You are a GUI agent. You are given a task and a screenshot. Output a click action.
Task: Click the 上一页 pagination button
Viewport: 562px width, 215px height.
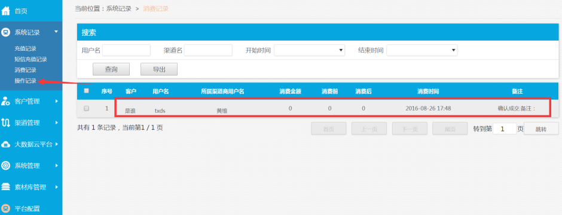[369, 129]
